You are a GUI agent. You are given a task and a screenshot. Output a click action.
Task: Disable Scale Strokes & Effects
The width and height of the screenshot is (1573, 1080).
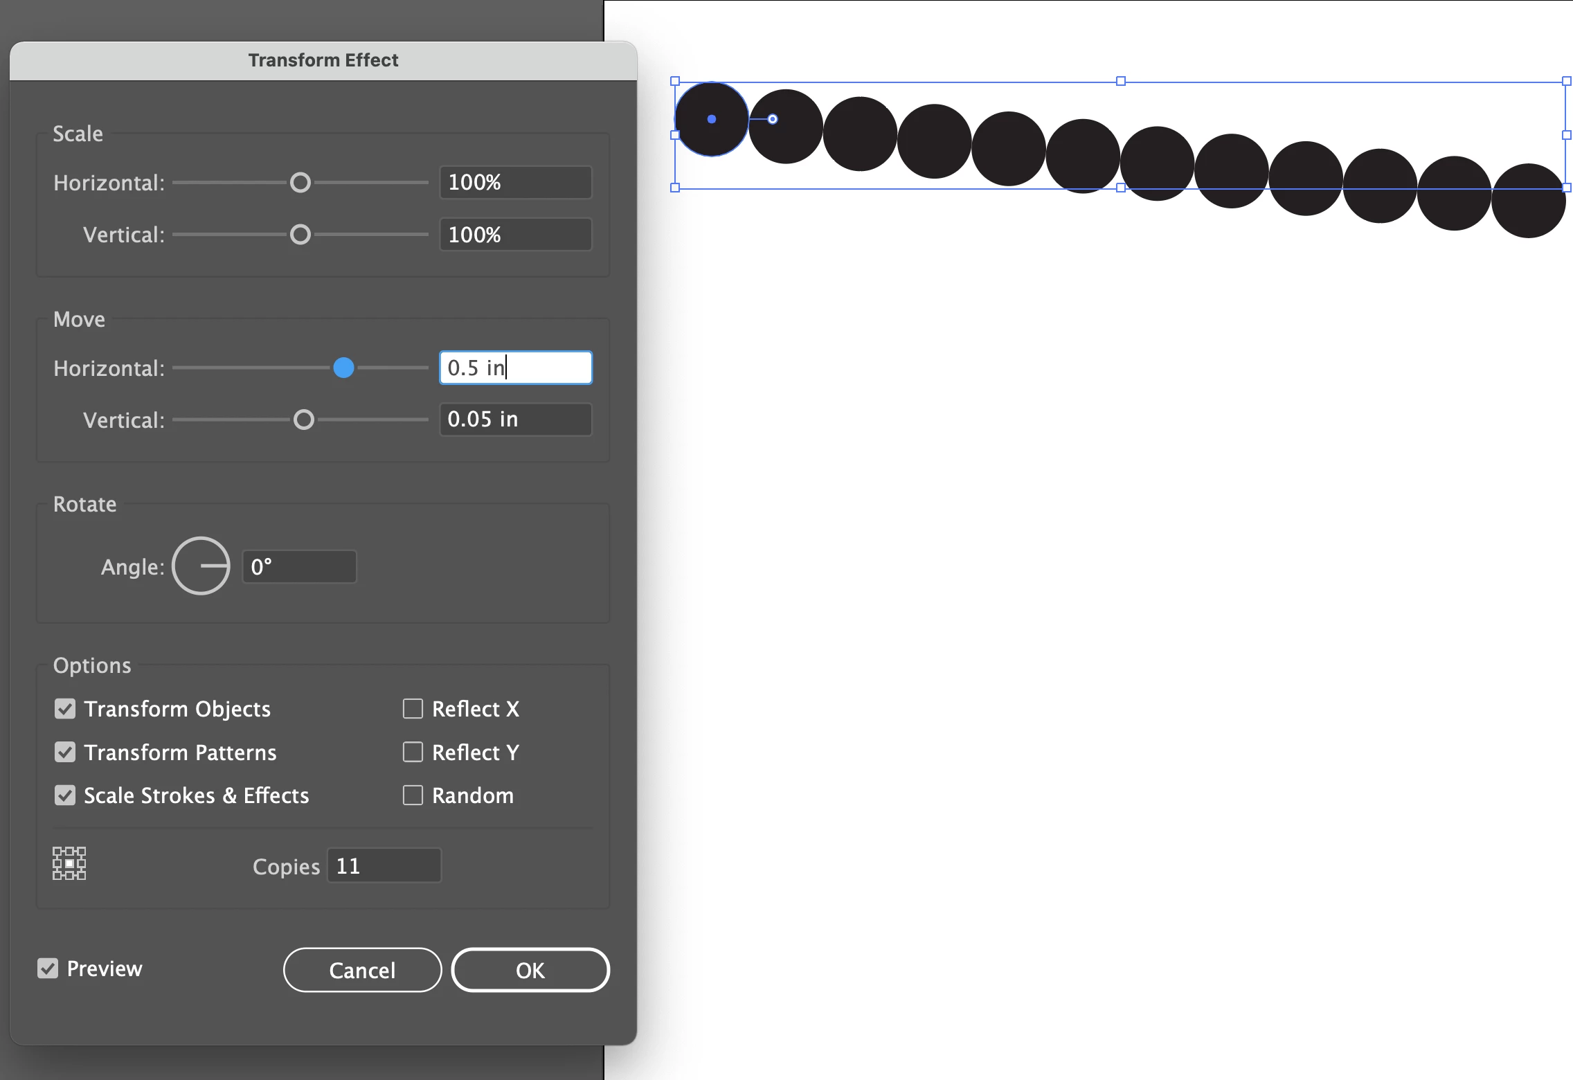[x=65, y=795]
